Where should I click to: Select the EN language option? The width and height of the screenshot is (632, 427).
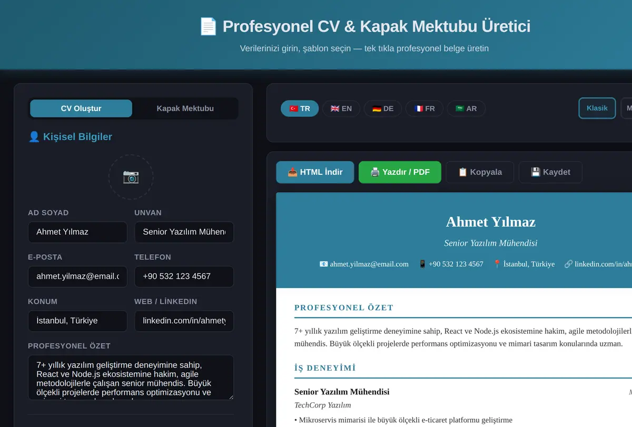[x=341, y=108]
